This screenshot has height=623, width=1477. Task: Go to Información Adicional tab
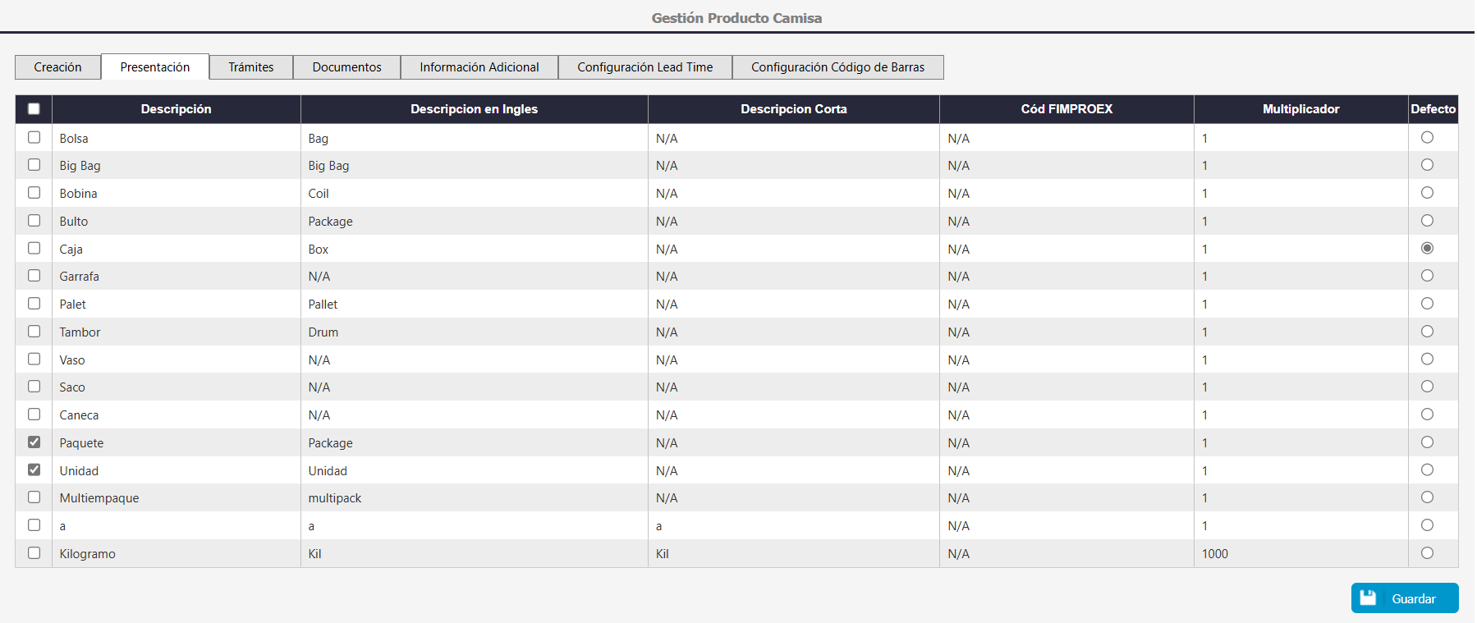(x=479, y=67)
